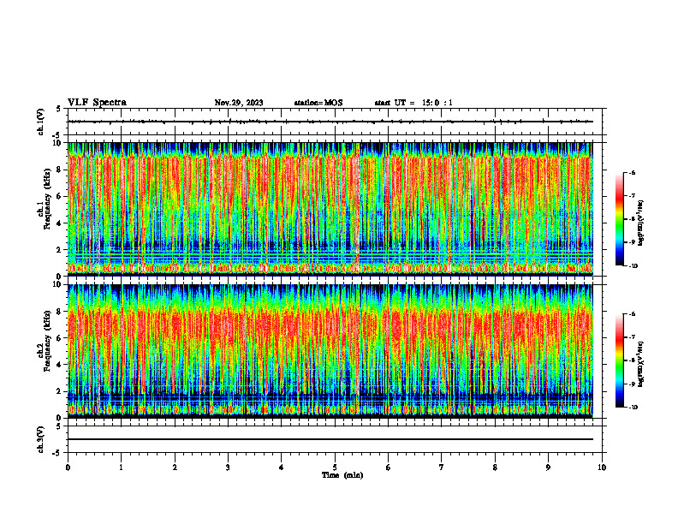Image resolution: width=678 pixels, height=524 pixels.
Task: Click the flat ch.3 voltage trace
Action: tap(330, 439)
